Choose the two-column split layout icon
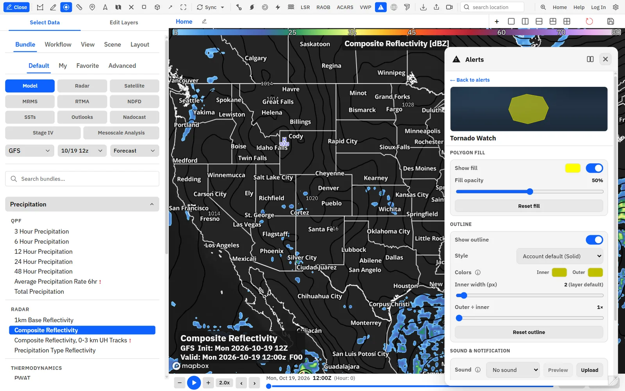Screen dimensions: 625x391 [525, 21]
